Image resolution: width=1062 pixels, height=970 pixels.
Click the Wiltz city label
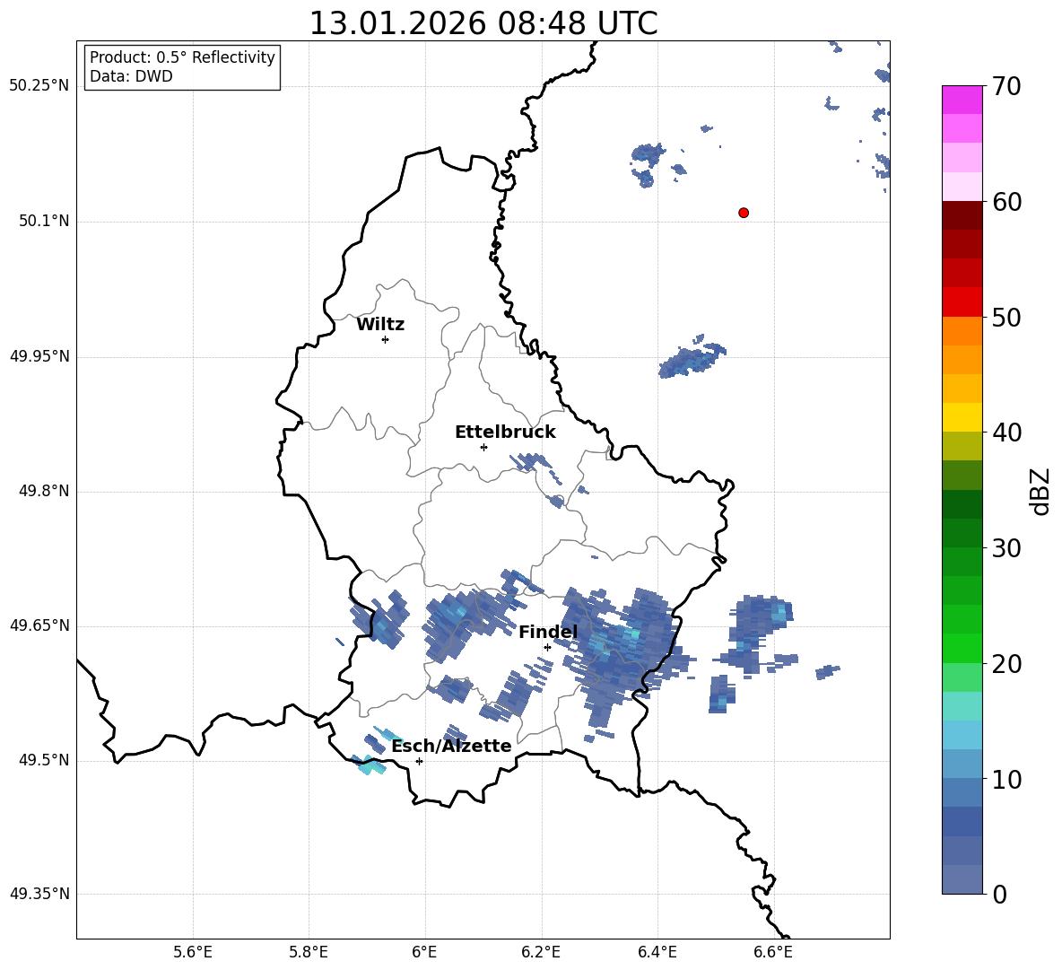point(380,325)
